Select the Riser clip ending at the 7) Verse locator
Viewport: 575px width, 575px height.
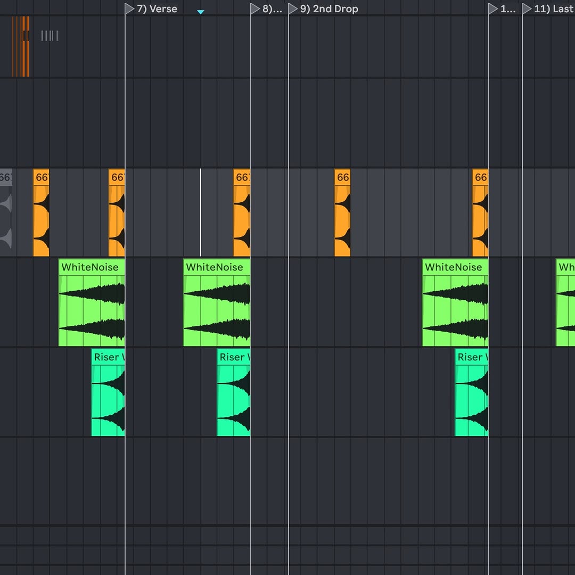coord(108,392)
